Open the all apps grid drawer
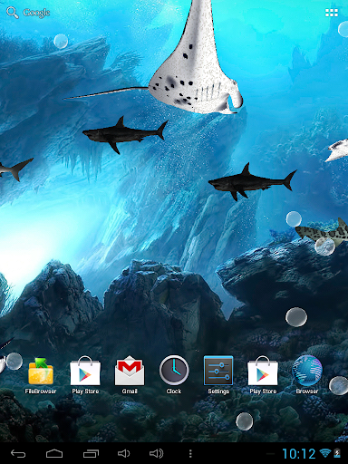The width and height of the screenshot is (348, 464). 332,13
